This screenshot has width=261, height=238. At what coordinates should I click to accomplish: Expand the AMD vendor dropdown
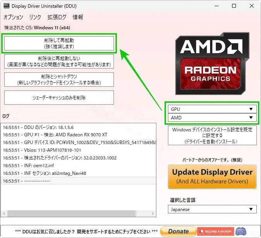click(212, 117)
